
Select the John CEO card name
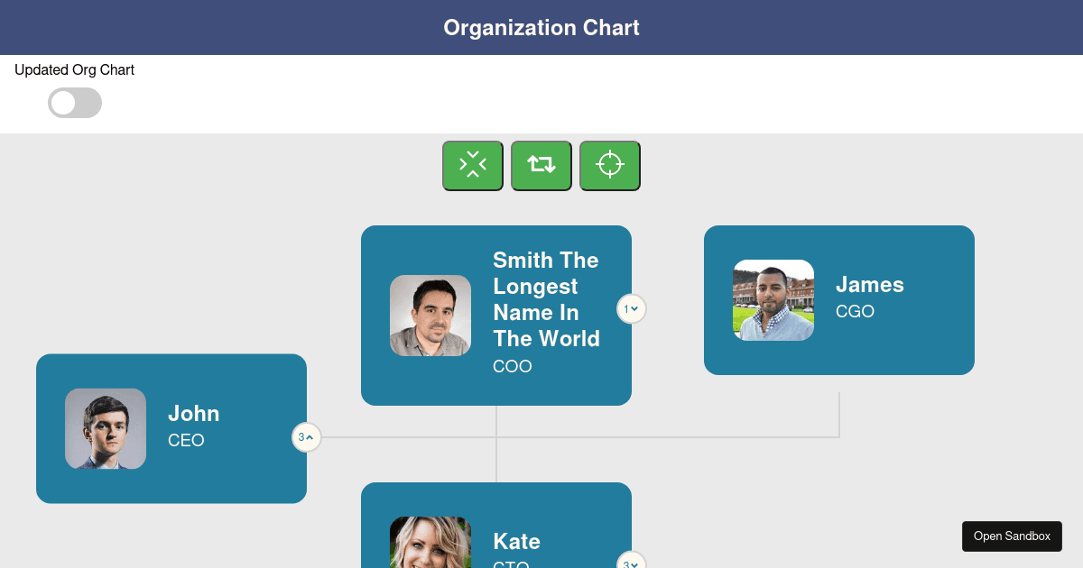coord(193,413)
